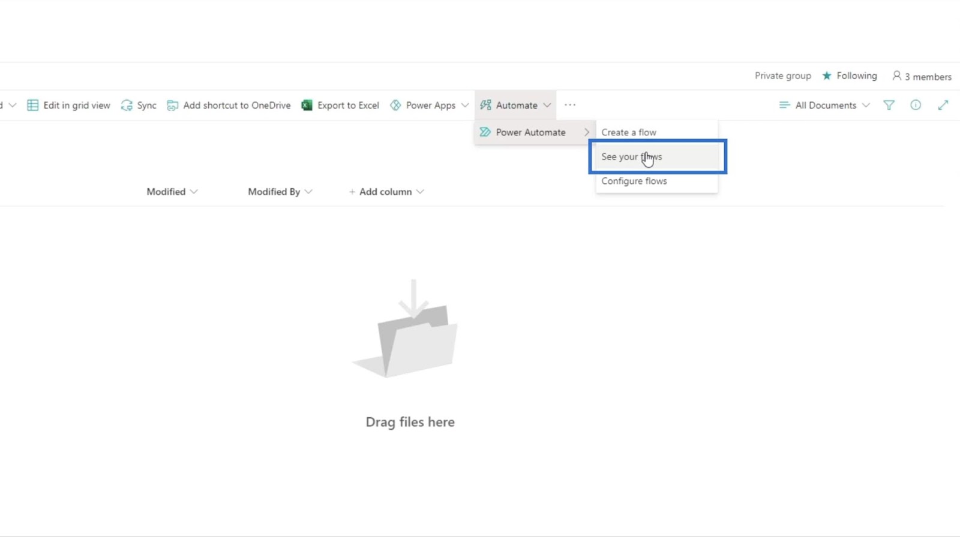The height and width of the screenshot is (537, 960).
Task: Collapse the Automate dropdown chevron
Action: point(547,105)
